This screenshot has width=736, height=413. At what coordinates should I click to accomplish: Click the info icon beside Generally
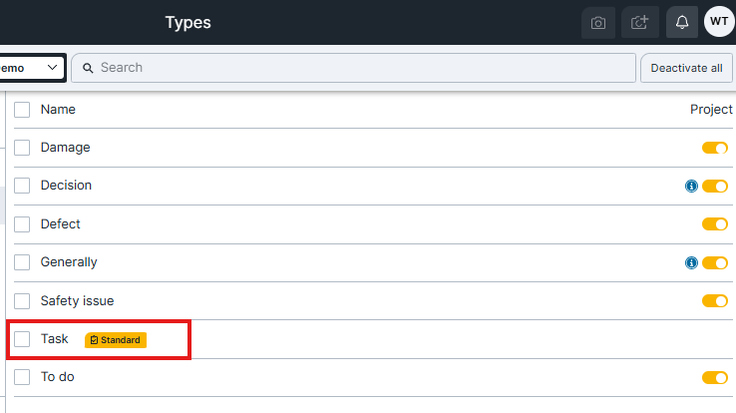pos(691,262)
